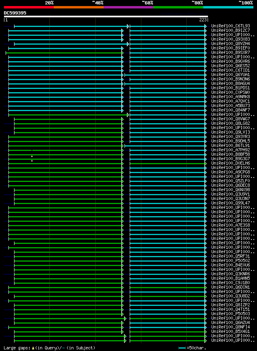The image size is (257, 351).
Task: Click hit name UniRef100_D0ELH6
Action: click(x=230, y=163)
